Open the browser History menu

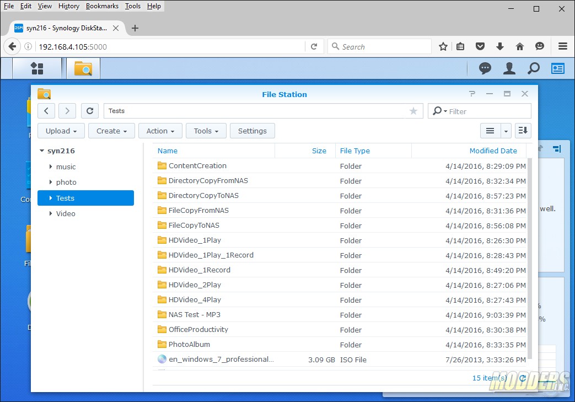tap(69, 6)
